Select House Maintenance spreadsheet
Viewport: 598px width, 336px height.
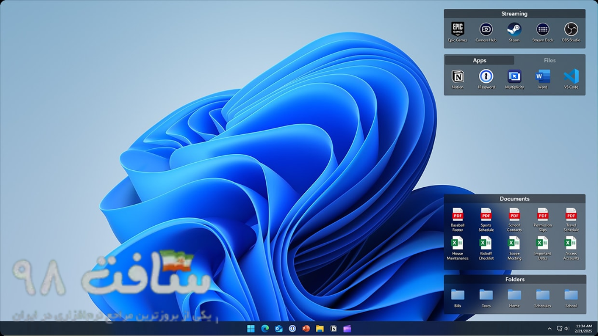tap(458, 248)
